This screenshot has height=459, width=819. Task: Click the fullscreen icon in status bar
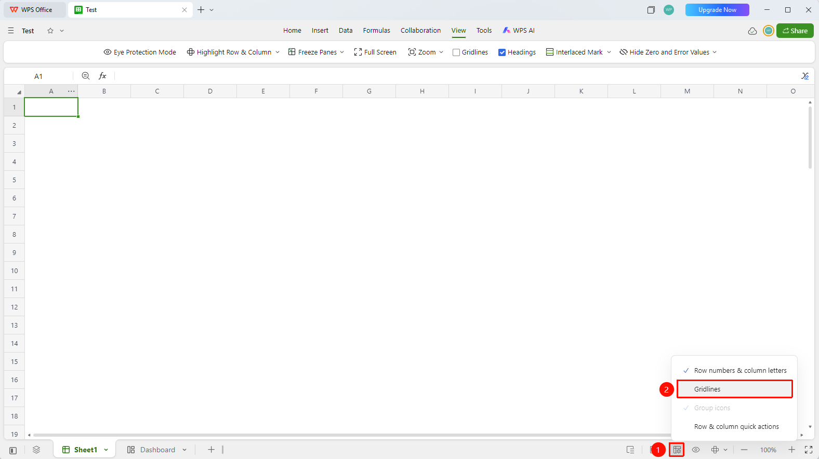click(809, 450)
